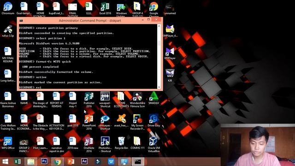295x166 pixels.
Task: Open the wavepad Shortcut icon
Action: 105,100
